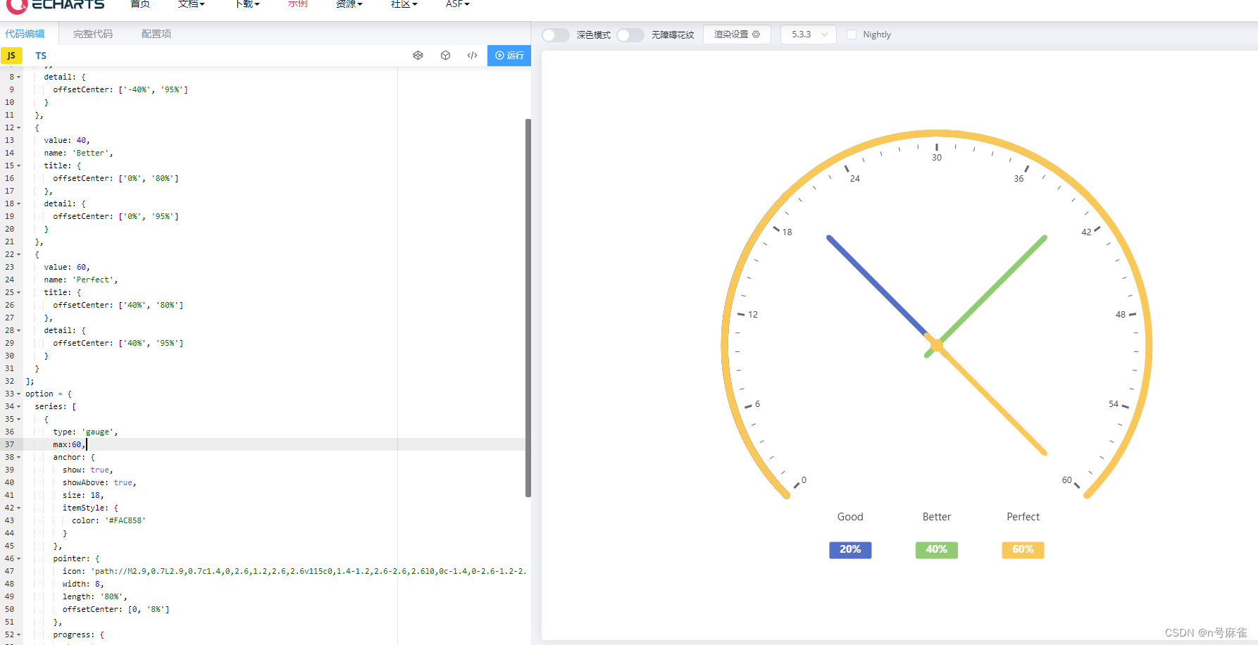Click the gauge tick label 30

coord(937,158)
